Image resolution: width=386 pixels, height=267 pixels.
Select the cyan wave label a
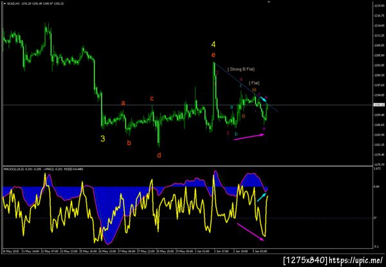pyautogui.click(x=232, y=107)
